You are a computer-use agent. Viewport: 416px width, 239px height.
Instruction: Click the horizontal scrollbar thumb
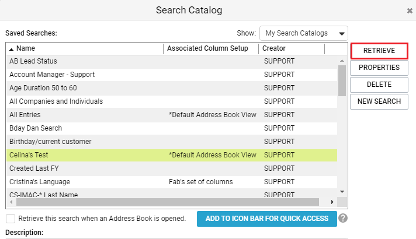click(x=168, y=202)
